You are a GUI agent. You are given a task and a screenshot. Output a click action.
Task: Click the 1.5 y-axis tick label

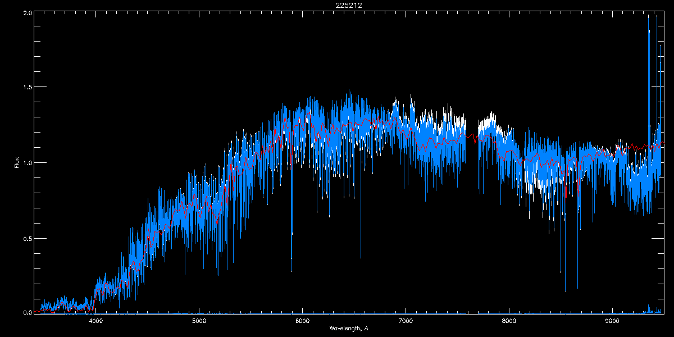pos(28,88)
